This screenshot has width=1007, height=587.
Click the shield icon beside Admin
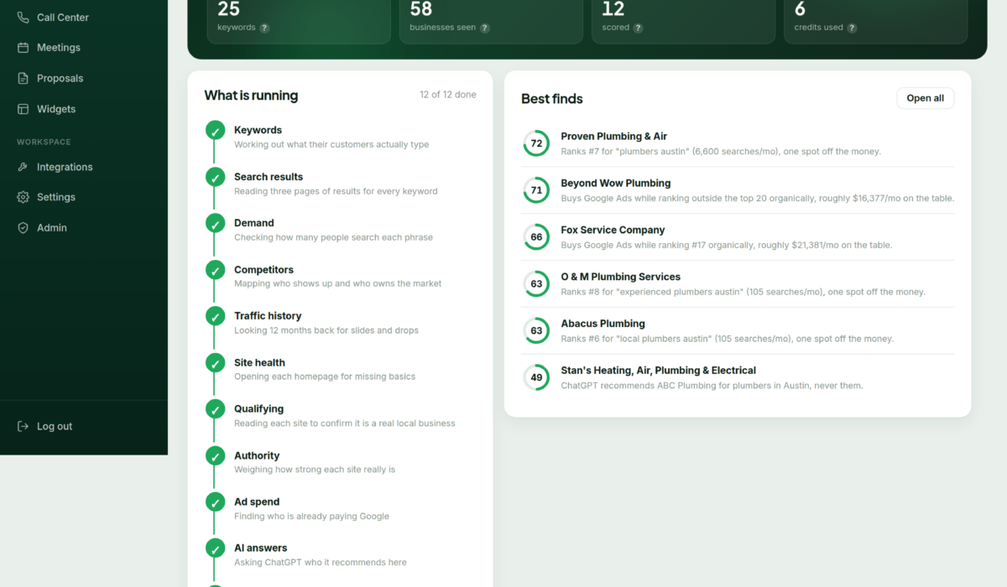(x=23, y=228)
